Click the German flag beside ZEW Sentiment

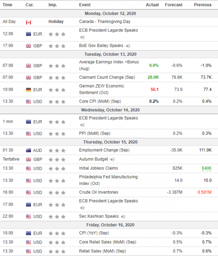pyautogui.click(x=28, y=90)
